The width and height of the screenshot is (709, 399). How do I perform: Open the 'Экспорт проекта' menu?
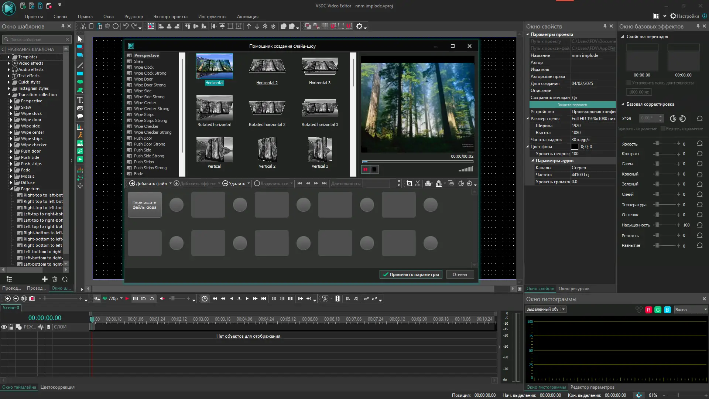pyautogui.click(x=170, y=17)
